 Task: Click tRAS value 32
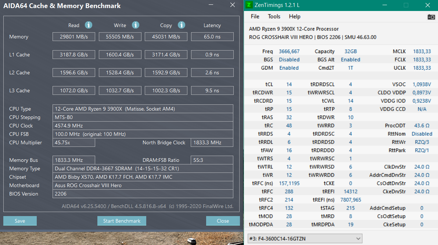tap(289, 117)
